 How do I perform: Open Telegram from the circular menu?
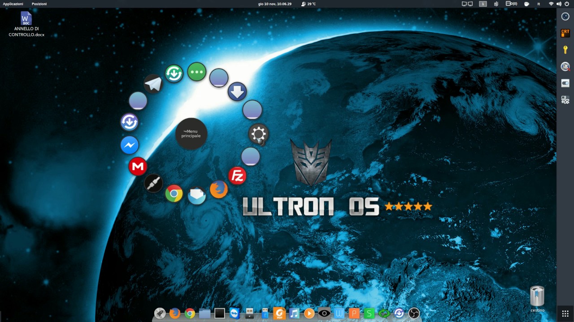[153, 84]
